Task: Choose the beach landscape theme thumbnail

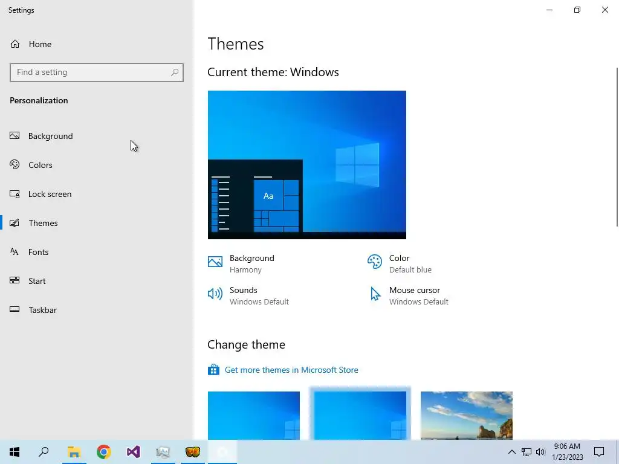Action: click(467, 416)
